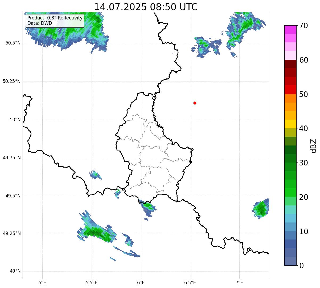Click the dBZ colorbar label
The width and height of the screenshot is (320, 288).
[x=314, y=145]
